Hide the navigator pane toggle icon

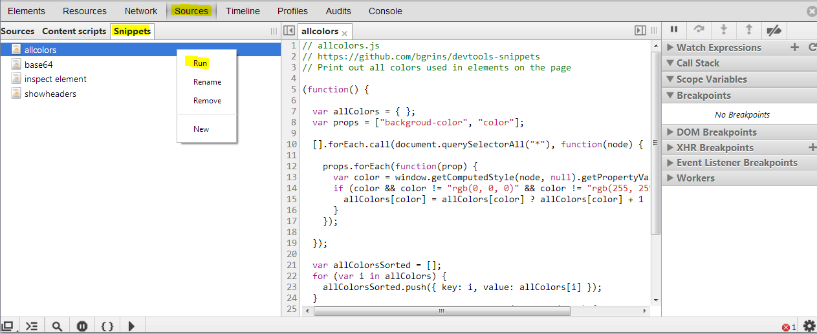point(289,30)
